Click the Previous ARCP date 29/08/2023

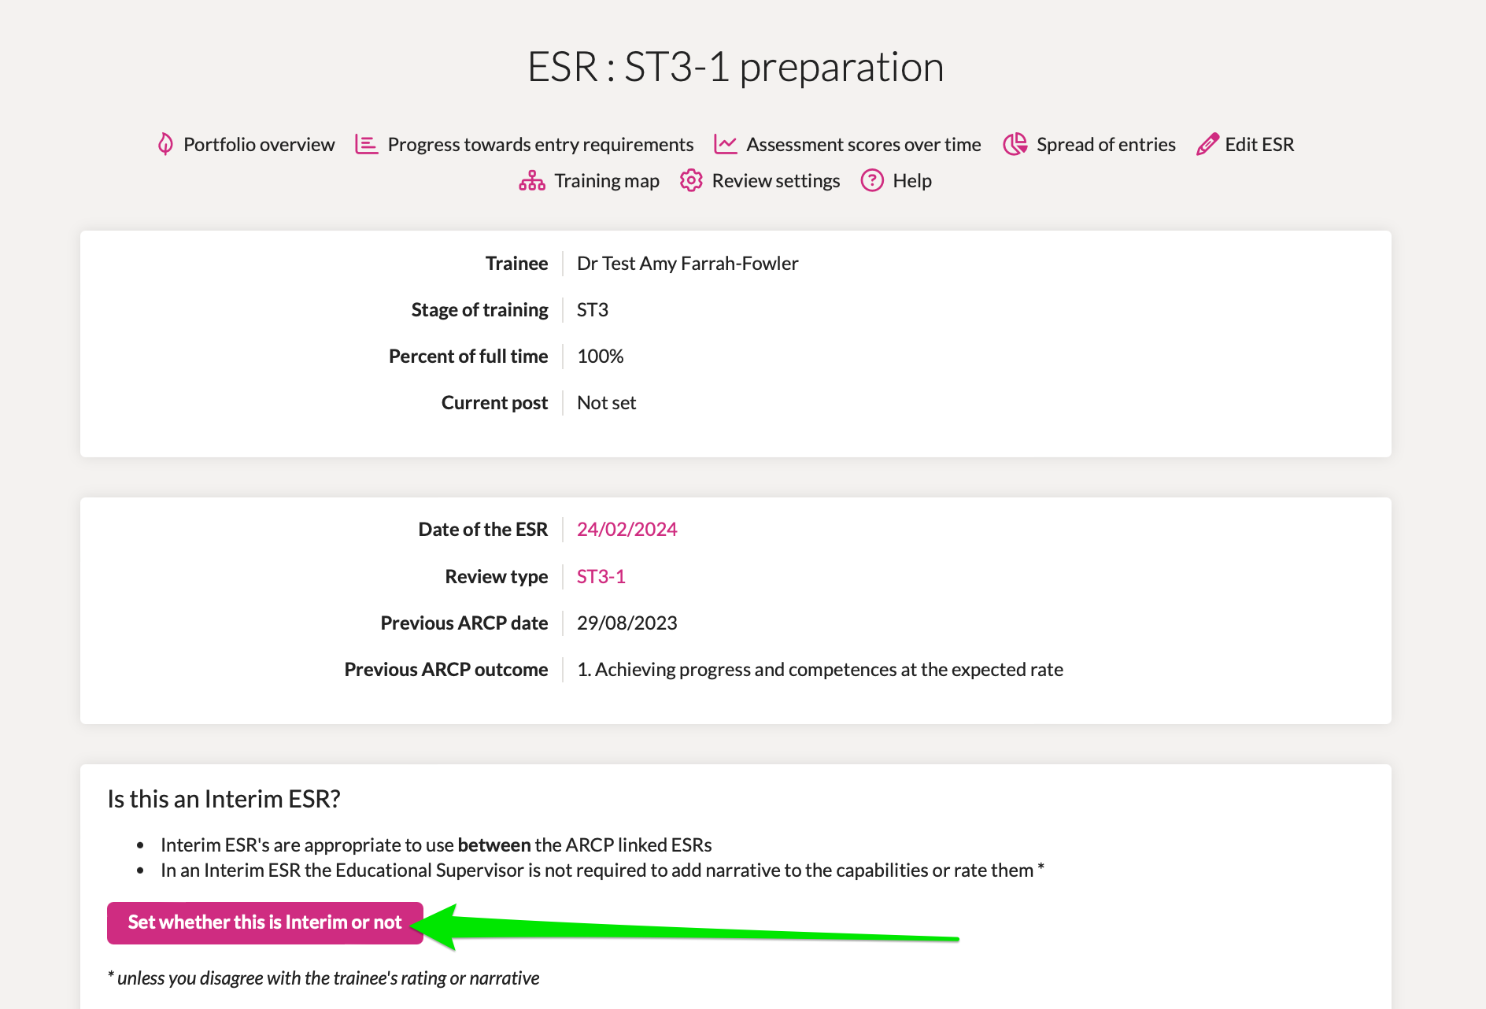coord(627,623)
